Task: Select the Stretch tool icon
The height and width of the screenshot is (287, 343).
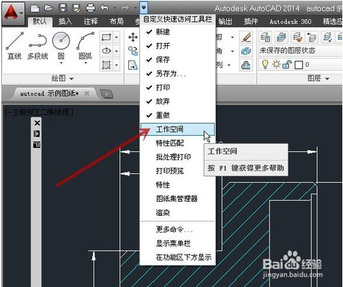Action: click(x=133, y=65)
